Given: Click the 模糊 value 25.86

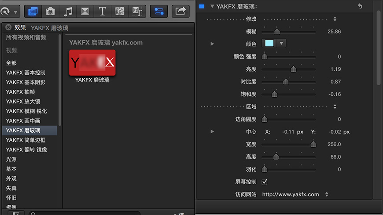Looking at the screenshot, I should [x=334, y=32].
